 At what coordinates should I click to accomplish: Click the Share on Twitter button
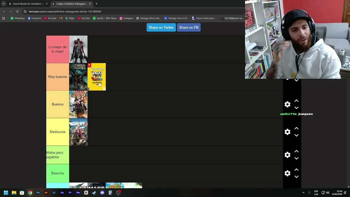[x=161, y=27]
